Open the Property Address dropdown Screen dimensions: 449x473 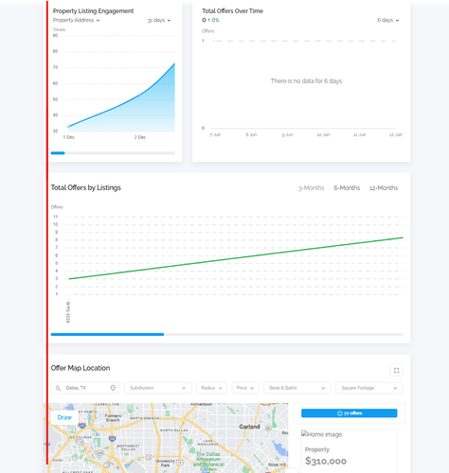[x=76, y=20]
